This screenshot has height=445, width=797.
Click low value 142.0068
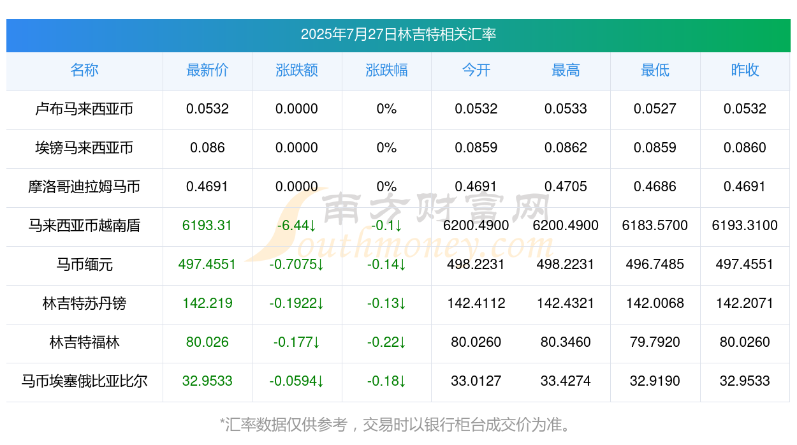(x=655, y=303)
